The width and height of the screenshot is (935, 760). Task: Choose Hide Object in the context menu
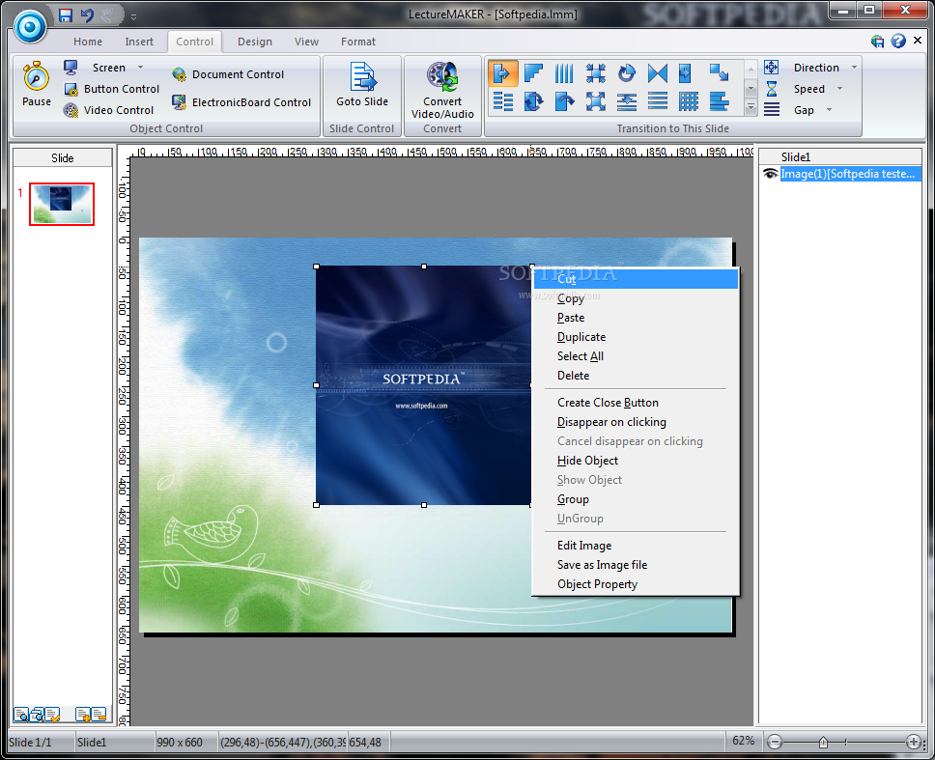point(636,461)
